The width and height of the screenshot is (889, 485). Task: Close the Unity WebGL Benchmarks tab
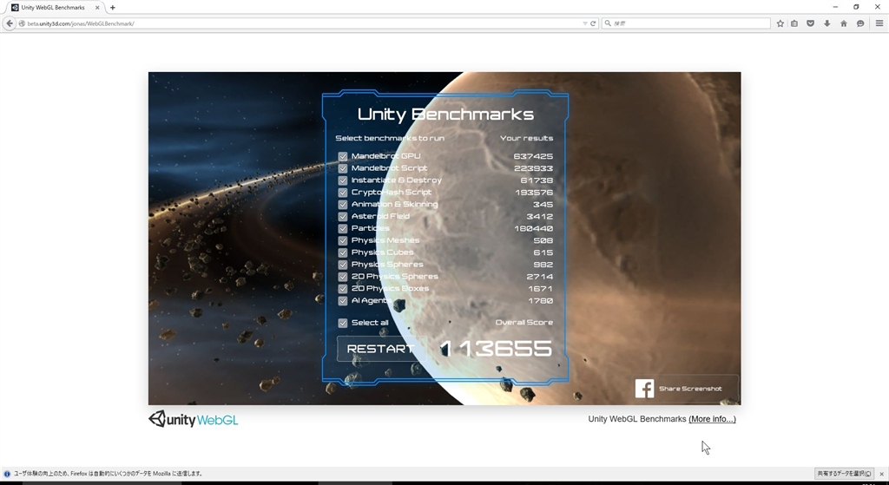coord(97,7)
